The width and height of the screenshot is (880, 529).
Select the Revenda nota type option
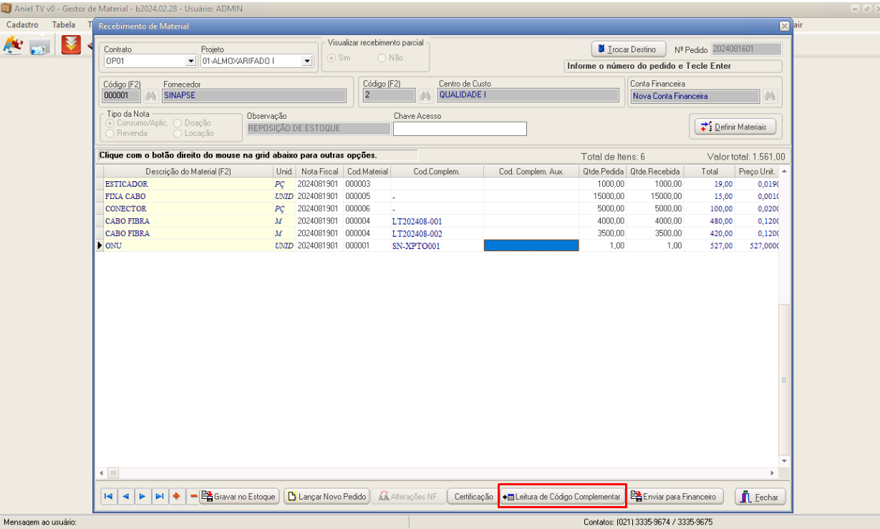(110, 133)
